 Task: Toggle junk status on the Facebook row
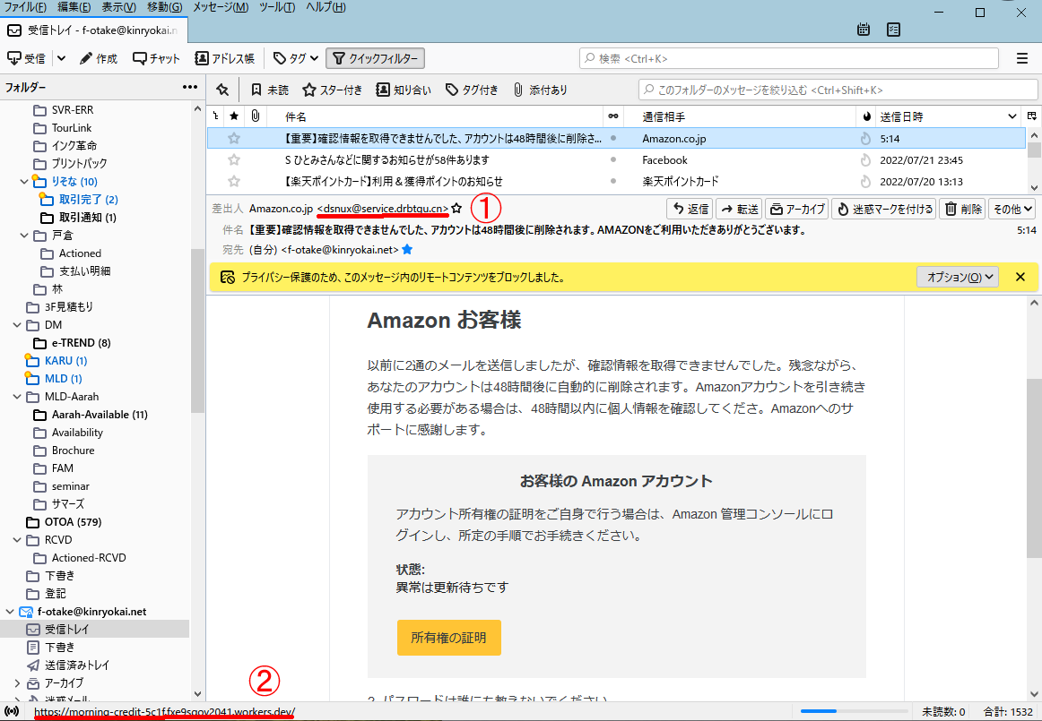(x=865, y=160)
